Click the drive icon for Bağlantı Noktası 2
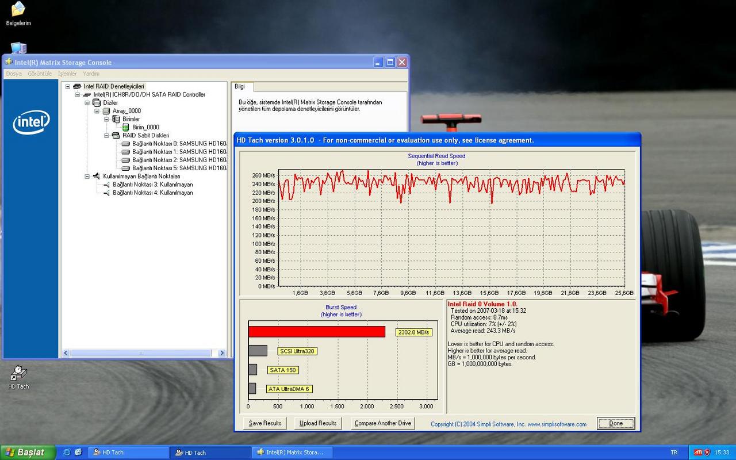 (126, 160)
